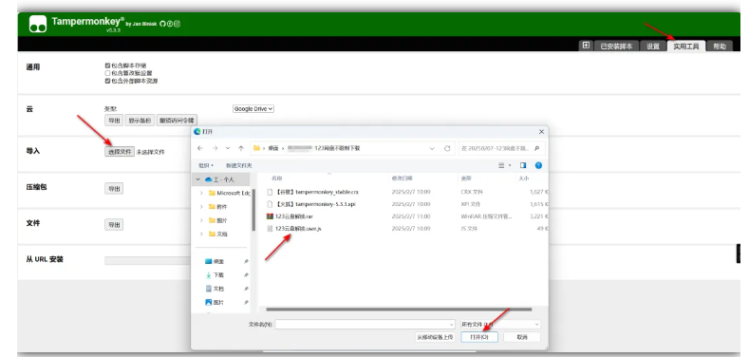Click the horizontal scrollbar of file list
The image size is (749, 357).
399,310
